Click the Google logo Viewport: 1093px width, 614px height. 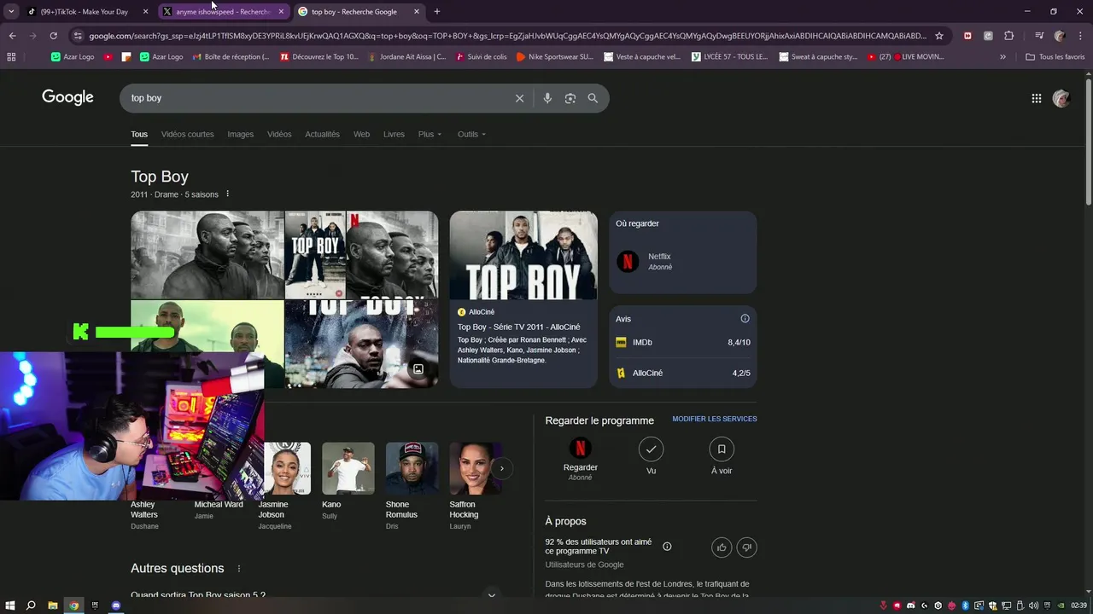pos(67,97)
